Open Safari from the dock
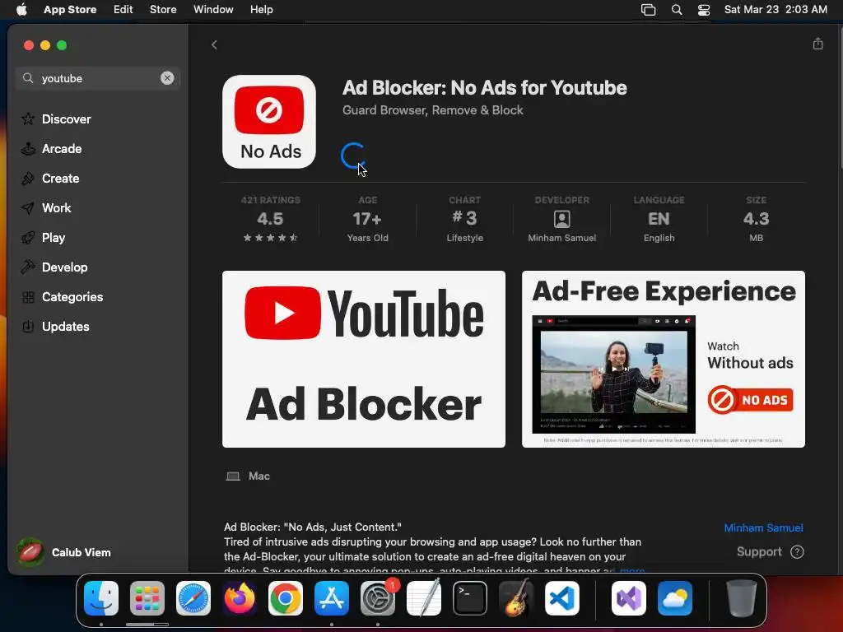The image size is (843, 632). tap(193, 598)
